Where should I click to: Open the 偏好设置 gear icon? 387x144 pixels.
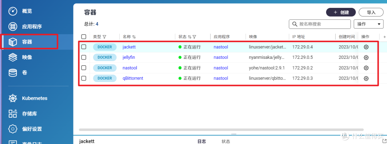click(13, 129)
